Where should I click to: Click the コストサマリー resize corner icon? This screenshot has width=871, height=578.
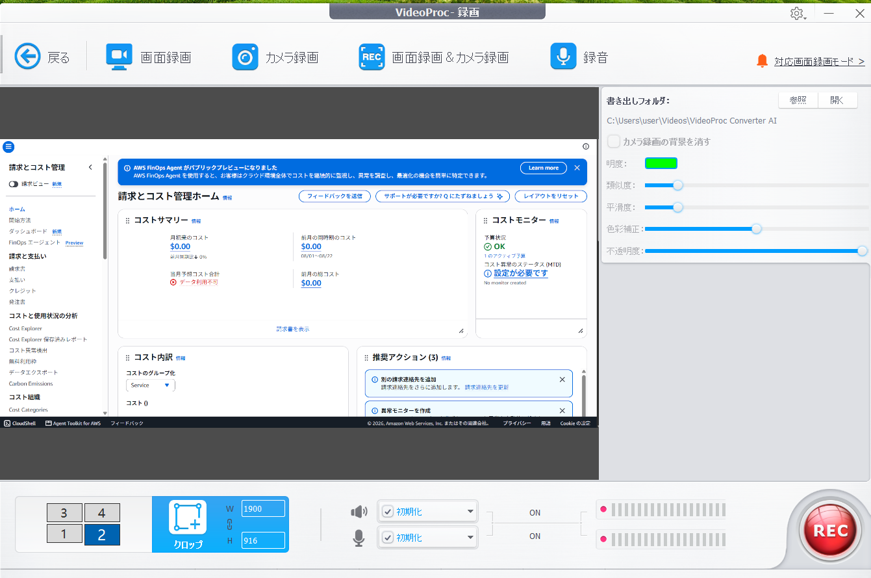pos(461,331)
